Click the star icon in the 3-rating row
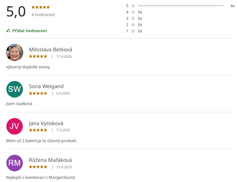Image resolution: width=238 pixels, height=182 pixels. 133,18
